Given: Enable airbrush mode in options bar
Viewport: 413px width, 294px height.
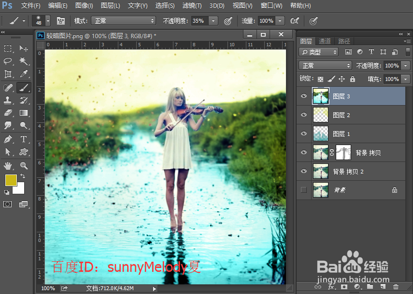Looking at the screenshot, I should click(x=295, y=21).
